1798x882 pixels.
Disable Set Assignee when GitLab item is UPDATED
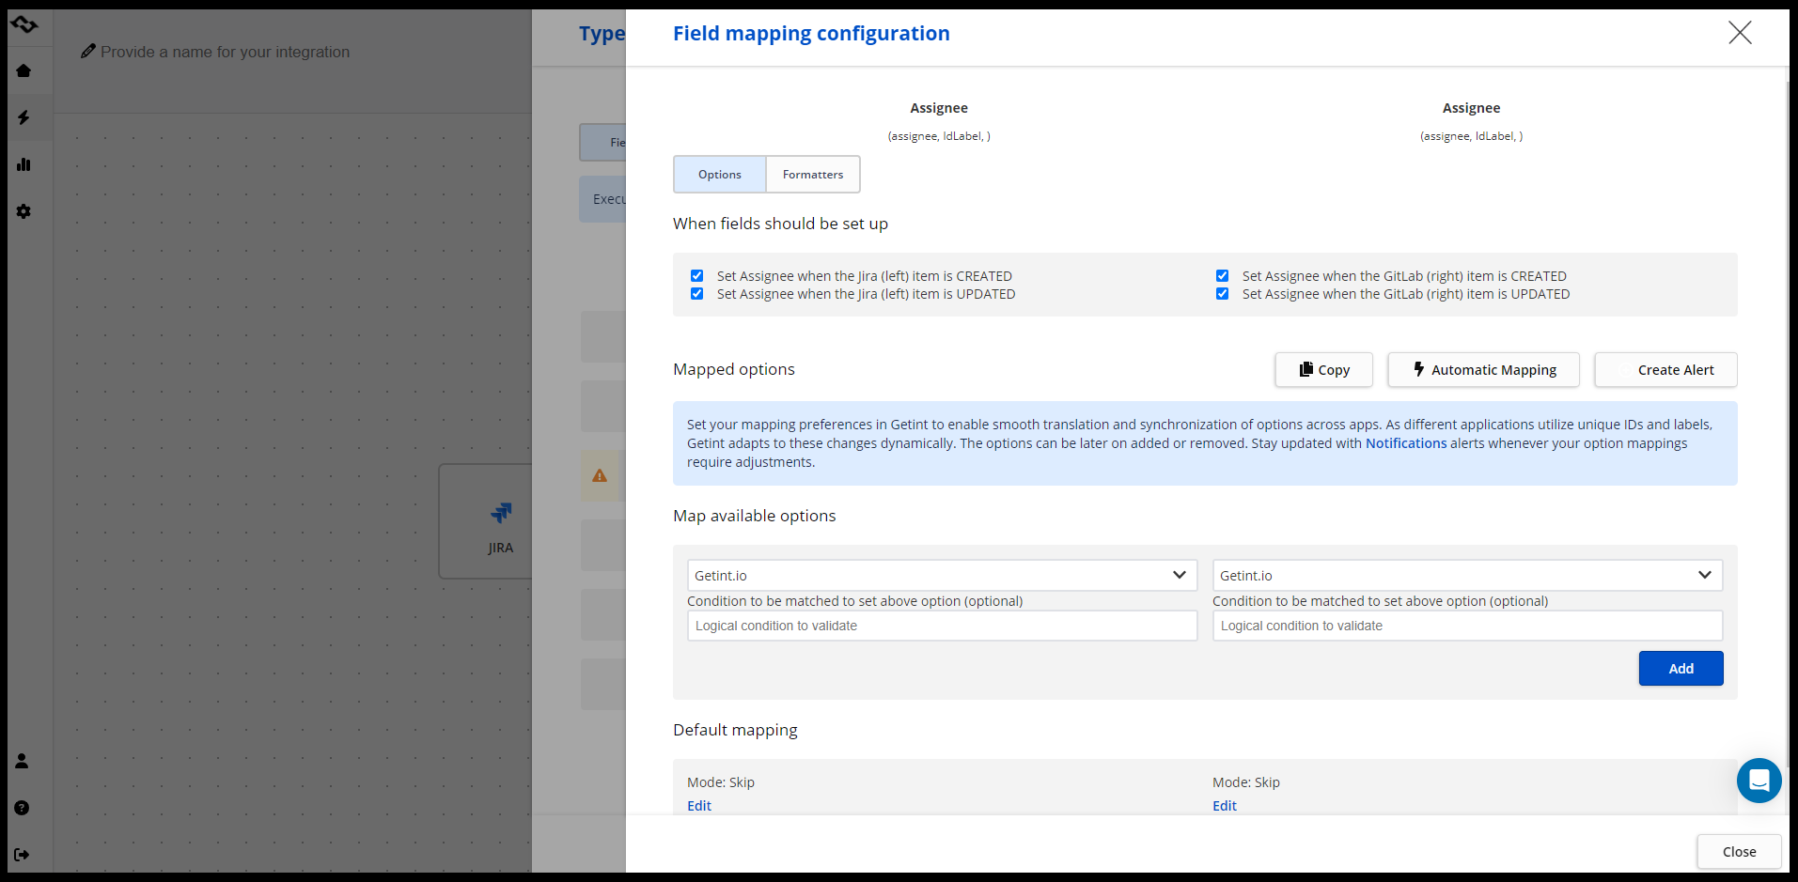tap(1222, 294)
